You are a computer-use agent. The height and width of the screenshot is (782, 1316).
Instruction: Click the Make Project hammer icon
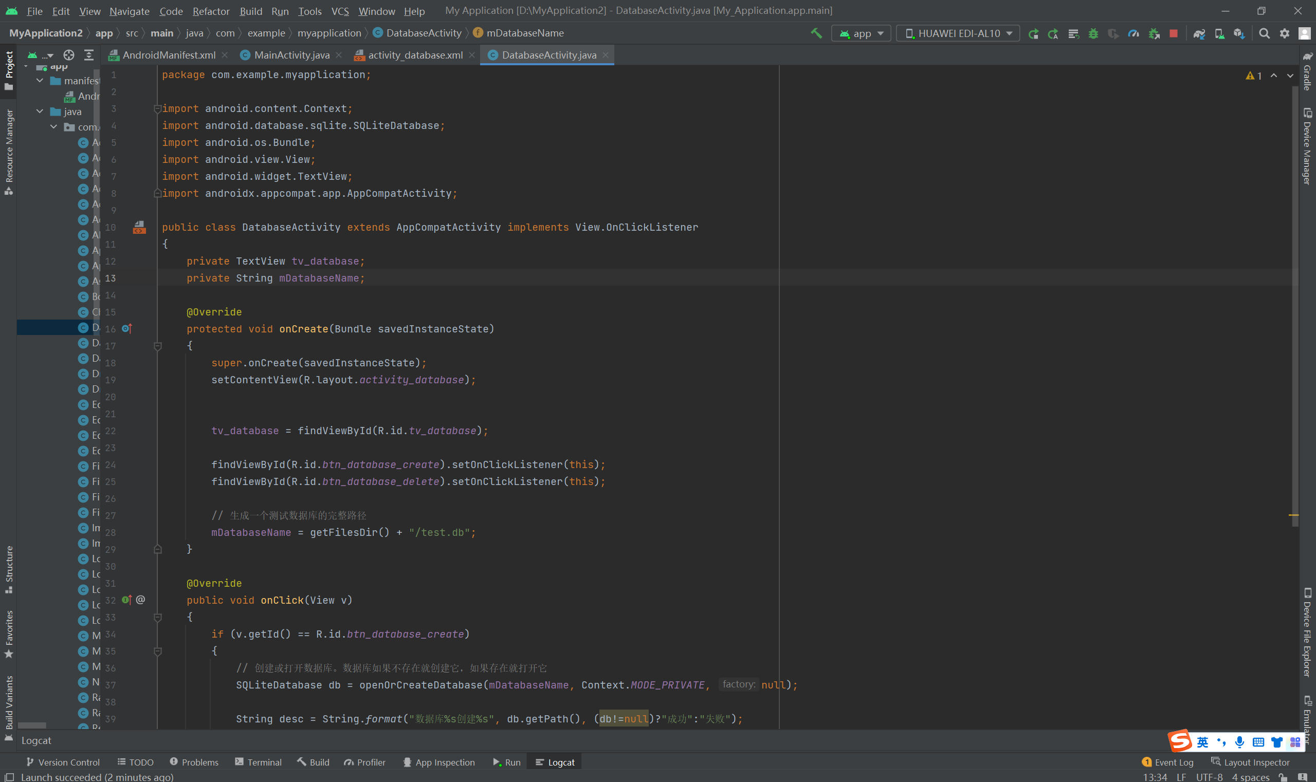coord(816,33)
